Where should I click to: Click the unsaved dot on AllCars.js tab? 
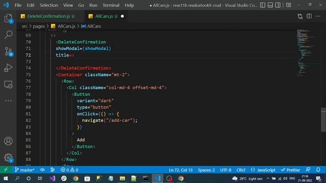point(122,16)
